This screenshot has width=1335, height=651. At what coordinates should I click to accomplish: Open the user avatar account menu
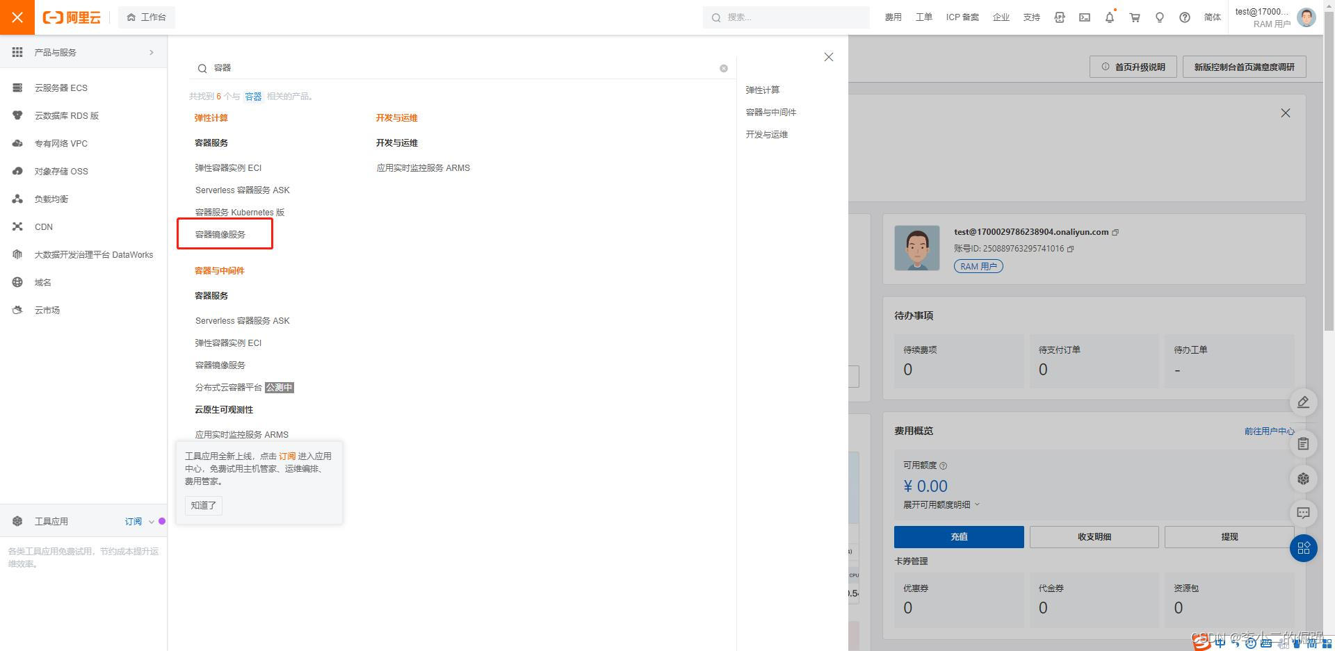click(x=1306, y=17)
